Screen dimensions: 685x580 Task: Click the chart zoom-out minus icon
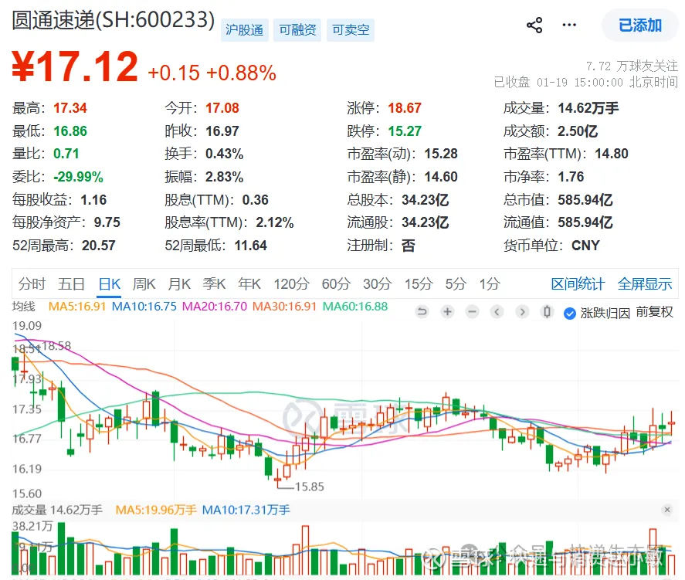473,312
